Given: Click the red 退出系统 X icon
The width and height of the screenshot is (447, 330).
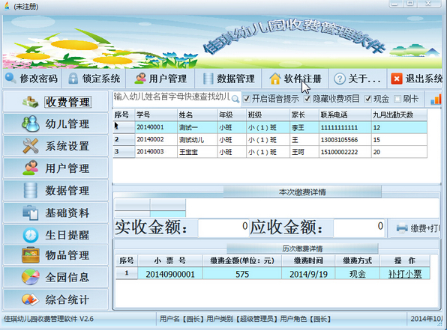Looking at the screenshot, I should point(397,79).
